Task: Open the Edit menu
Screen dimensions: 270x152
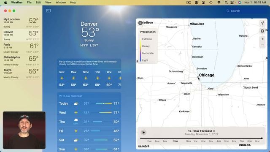Action: pos(38,3)
